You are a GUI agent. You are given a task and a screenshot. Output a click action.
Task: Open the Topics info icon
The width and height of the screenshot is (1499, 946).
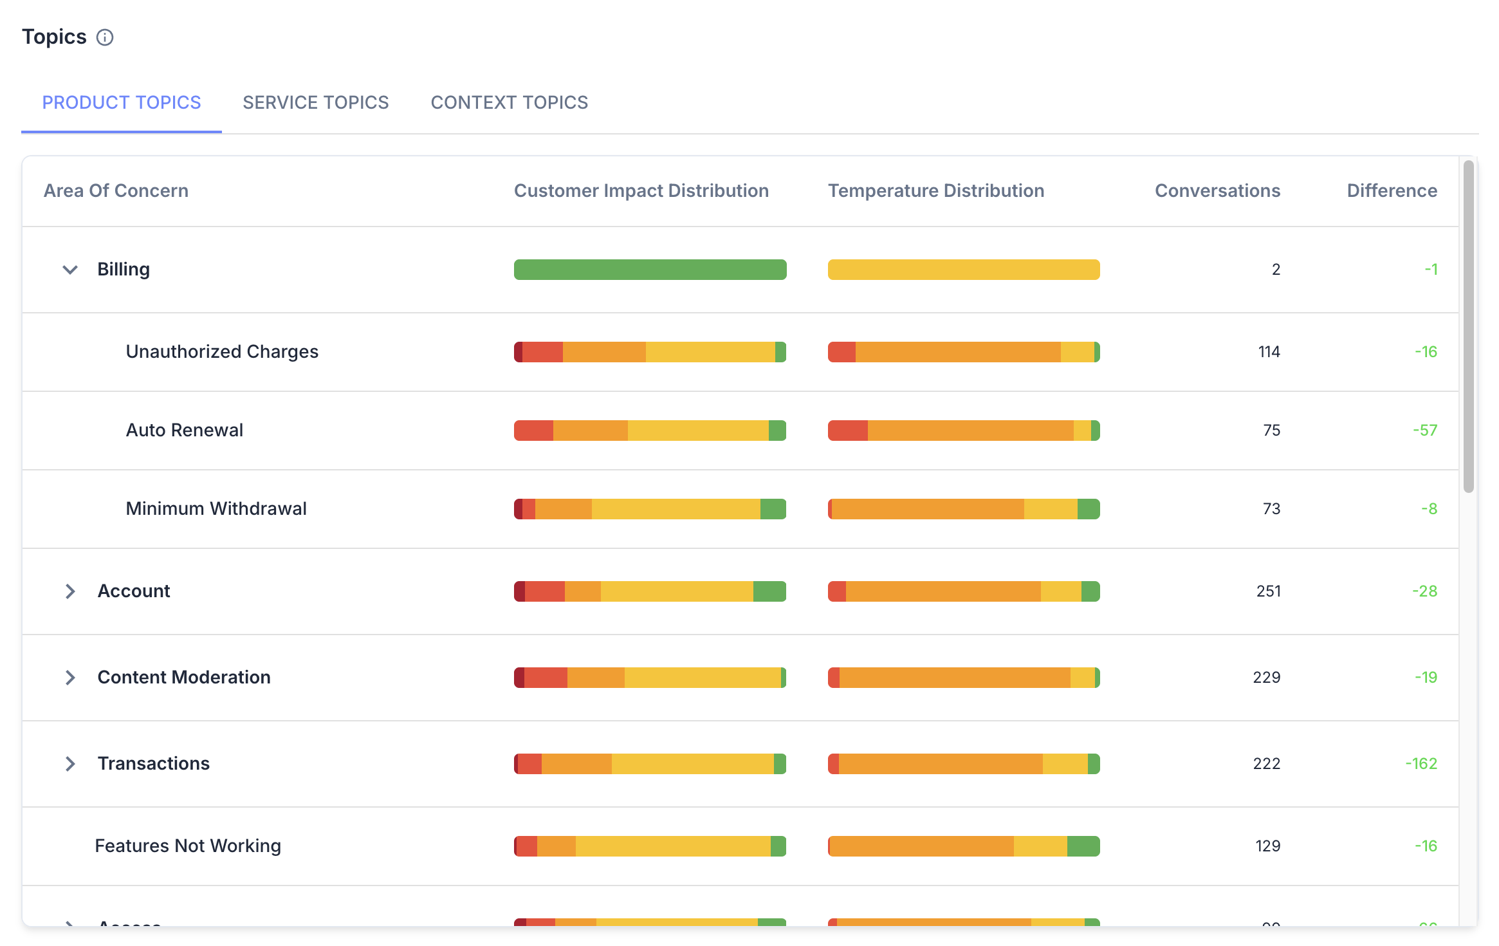[105, 37]
